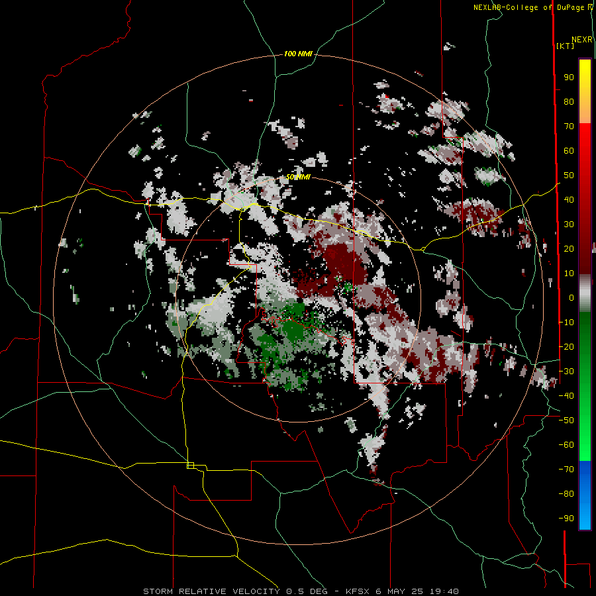The image size is (596, 596).
Task: Click the NEXLAB-College of DuPage header text
Action: click(x=529, y=7)
